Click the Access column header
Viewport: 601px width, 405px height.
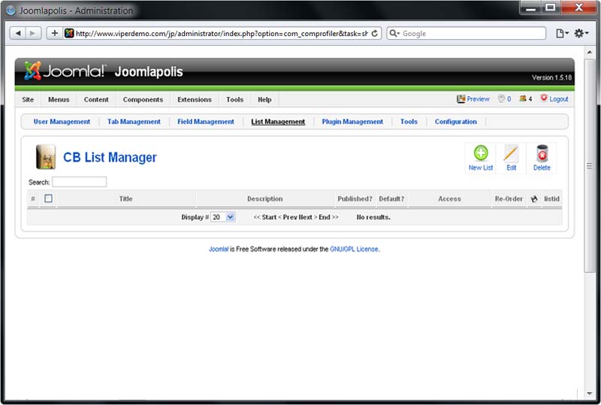pyautogui.click(x=449, y=198)
